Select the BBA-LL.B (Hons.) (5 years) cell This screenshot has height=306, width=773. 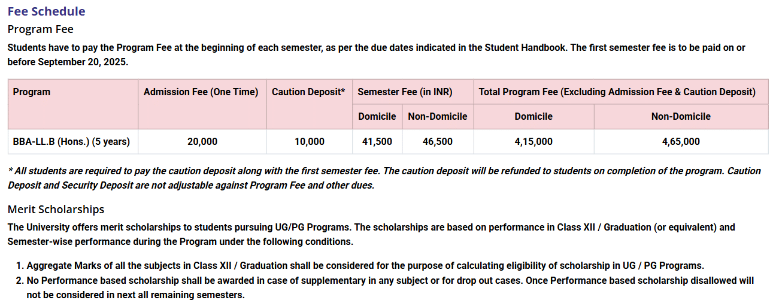point(71,142)
